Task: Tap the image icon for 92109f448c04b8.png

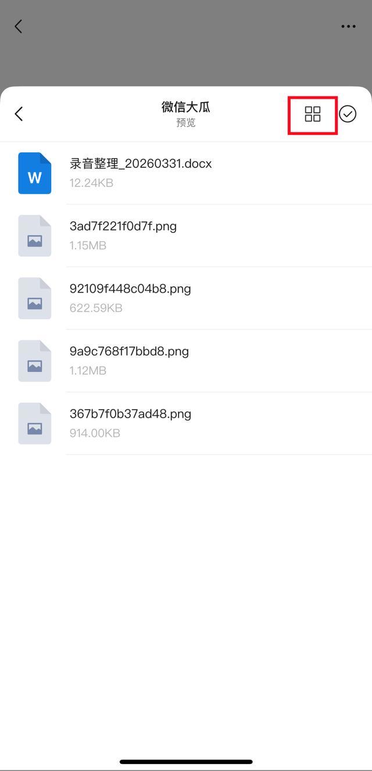Action: click(35, 299)
